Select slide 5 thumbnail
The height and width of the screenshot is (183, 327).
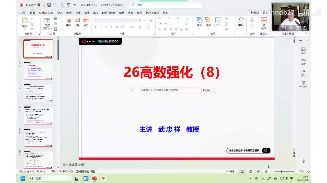[x=38, y=138]
